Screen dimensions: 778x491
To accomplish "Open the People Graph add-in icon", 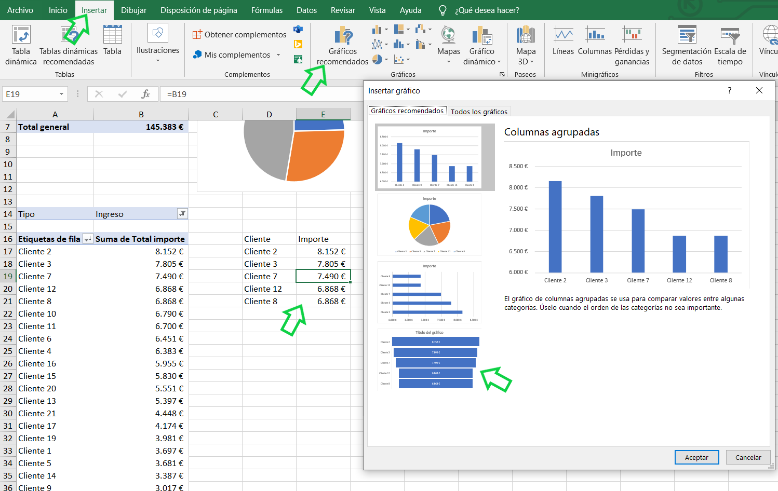I will [298, 59].
